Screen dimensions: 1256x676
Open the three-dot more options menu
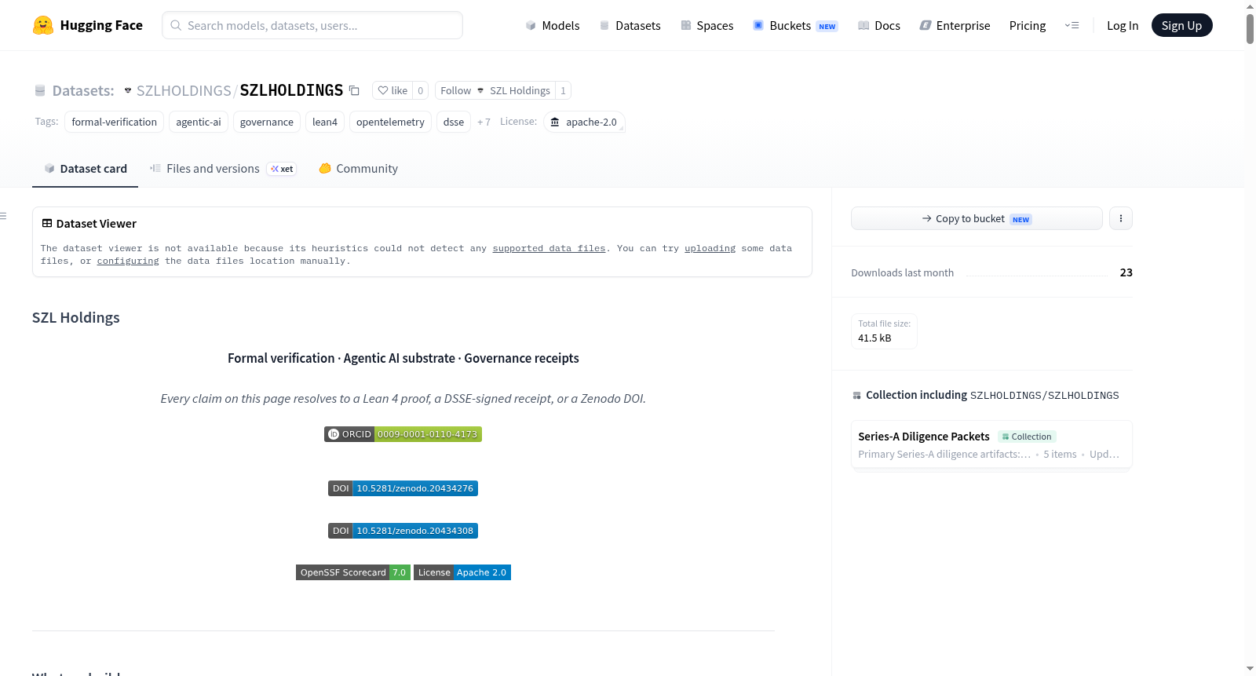pyautogui.click(x=1121, y=218)
